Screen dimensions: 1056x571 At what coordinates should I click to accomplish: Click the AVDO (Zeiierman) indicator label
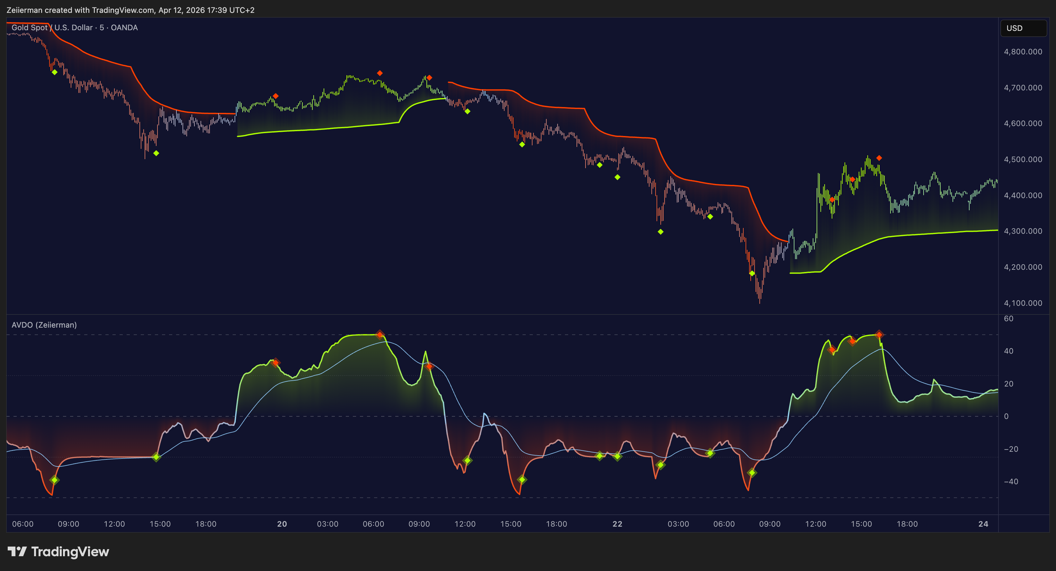(x=44, y=325)
